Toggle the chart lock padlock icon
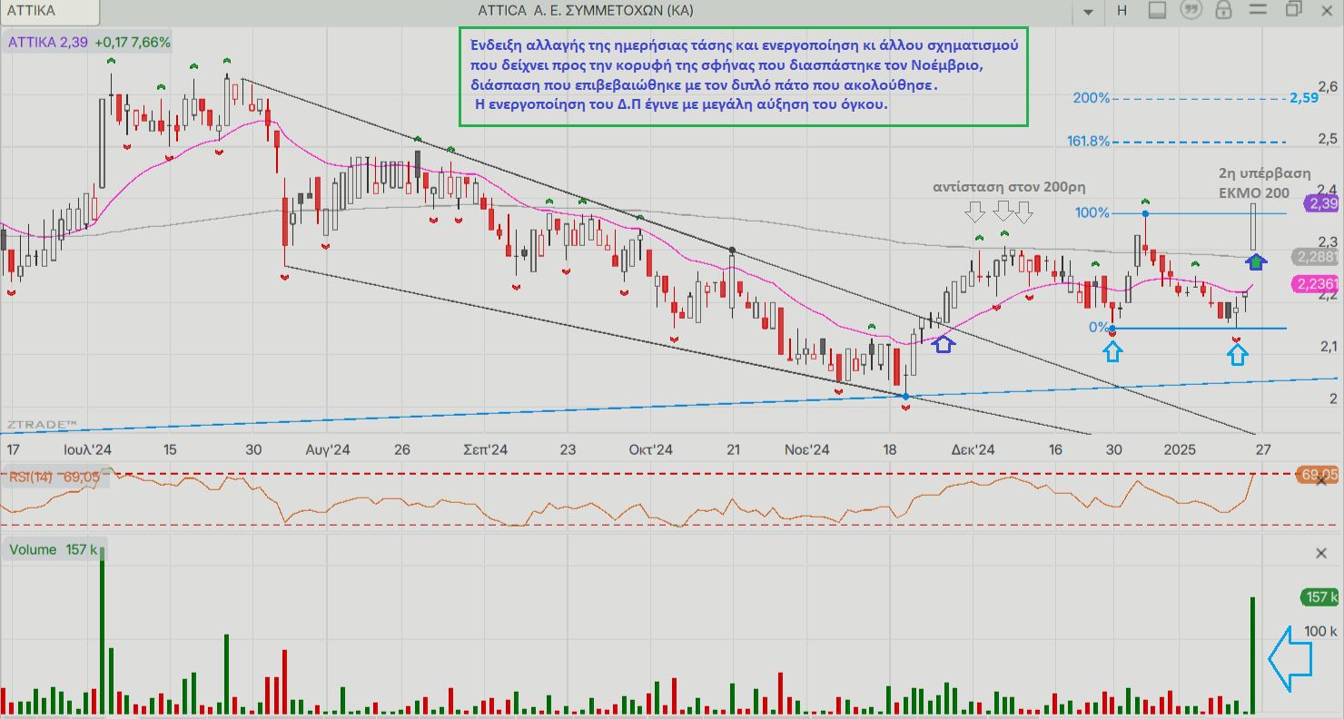This screenshot has width=1344, height=719. point(1223,10)
